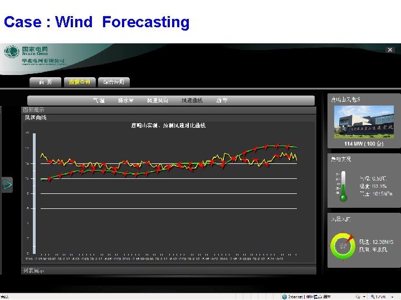Image resolution: width=401 pixels, height=300 pixels.
Task: Close the wind forecasting window
Action: tap(390, 50)
